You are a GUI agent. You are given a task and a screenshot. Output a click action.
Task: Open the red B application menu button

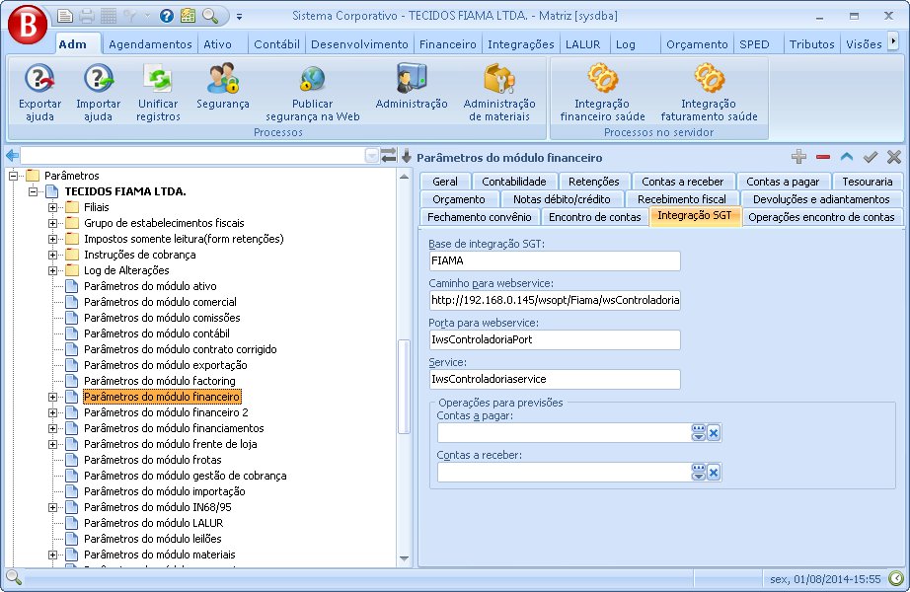(28, 25)
